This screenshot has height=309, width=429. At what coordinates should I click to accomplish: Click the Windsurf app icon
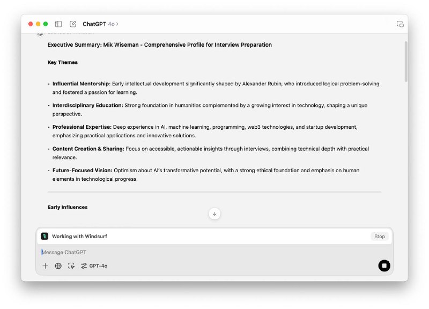[45, 236]
